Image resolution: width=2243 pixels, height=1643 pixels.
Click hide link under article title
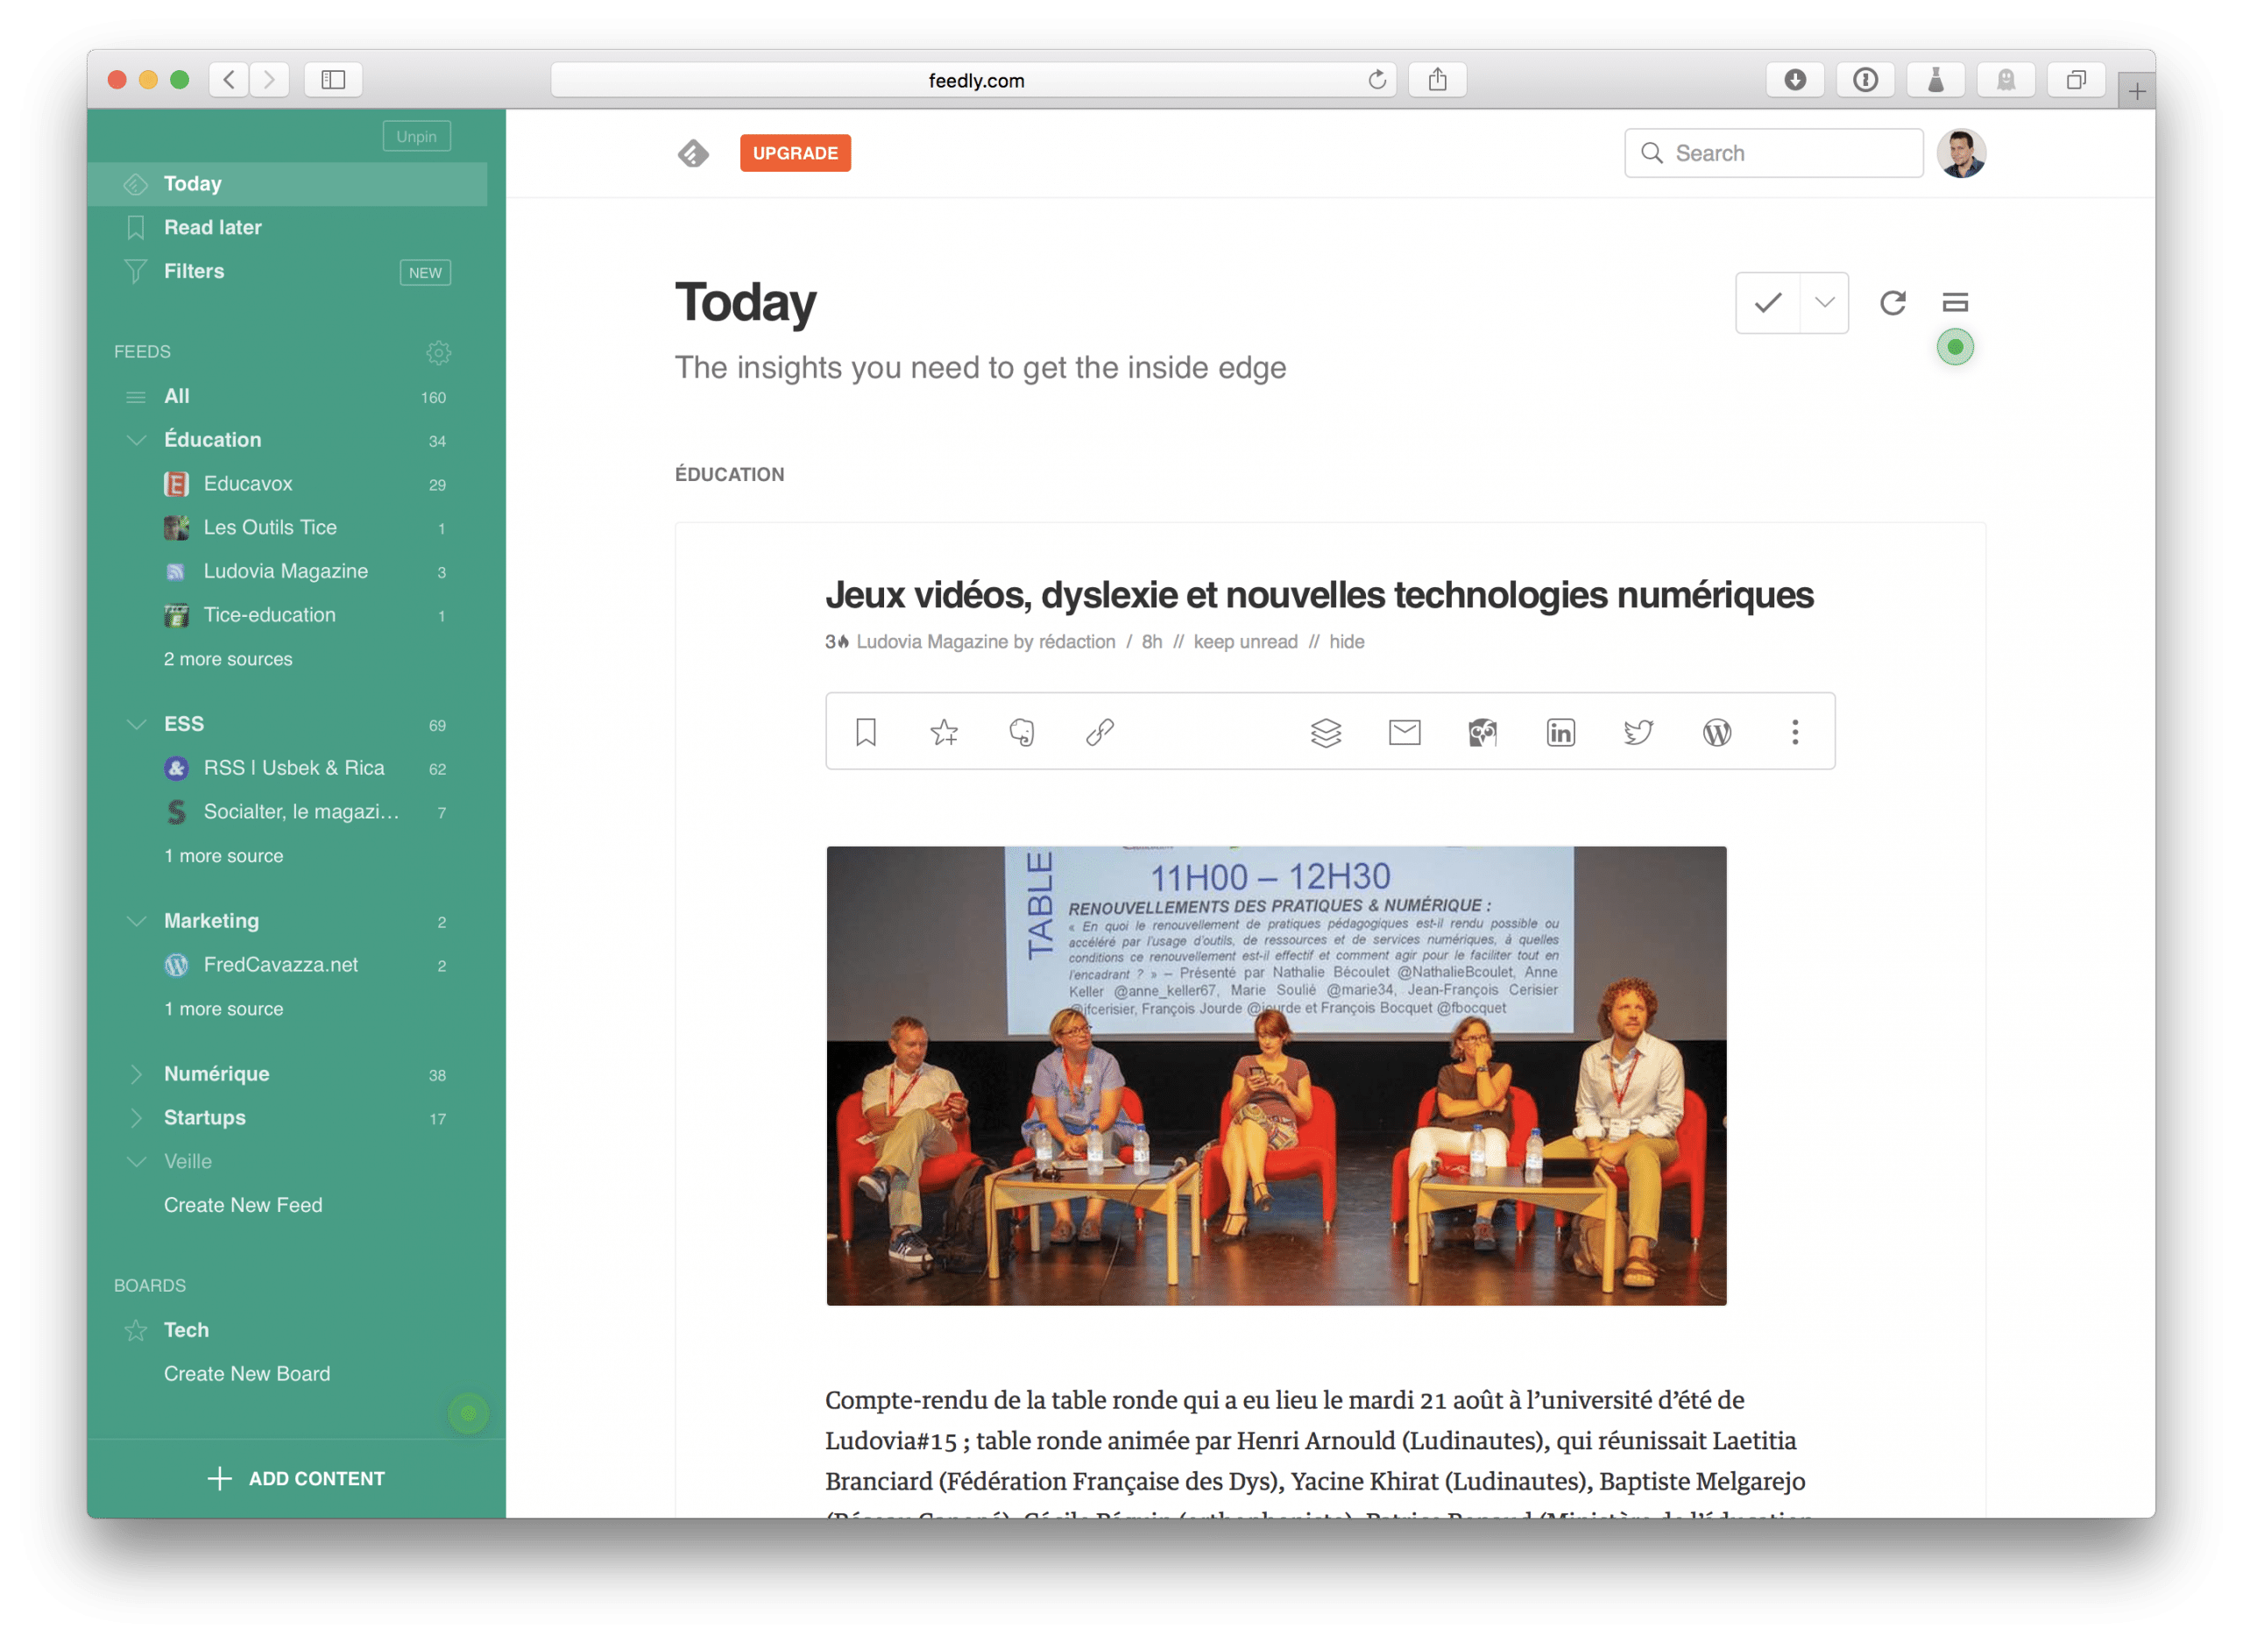click(1346, 641)
